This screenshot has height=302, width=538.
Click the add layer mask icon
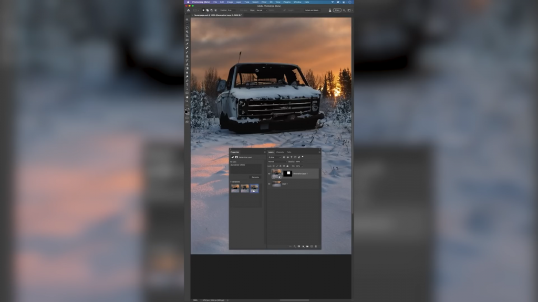pos(299,246)
